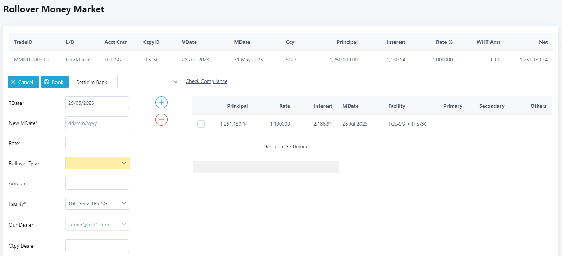This screenshot has height=256, width=562.
Task: Click the red minus circle icon
Action: pos(161,119)
